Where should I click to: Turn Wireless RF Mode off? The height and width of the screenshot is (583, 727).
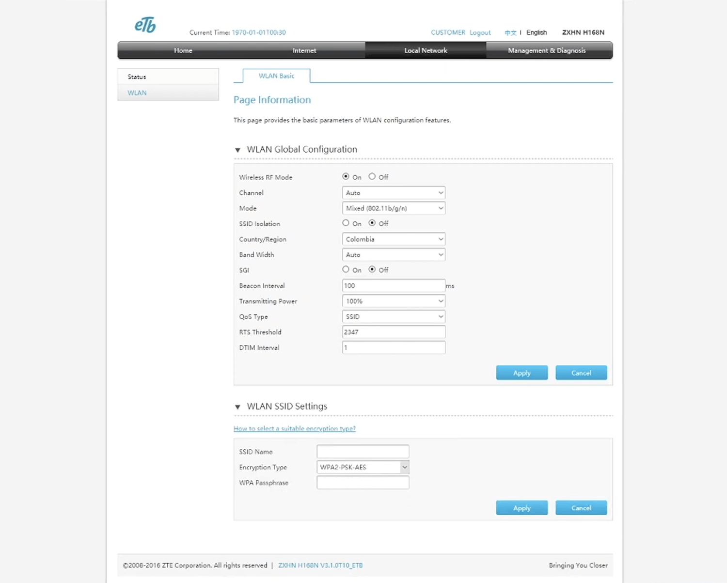point(372,177)
